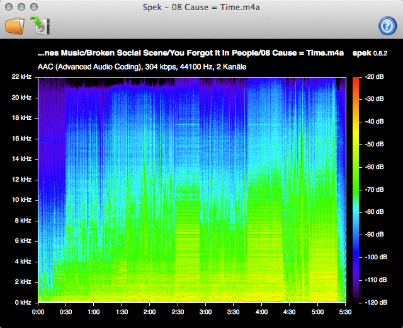Save the spectrogram image with green arrow icon
The height and width of the screenshot is (328, 403).
(x=40, y=25)
